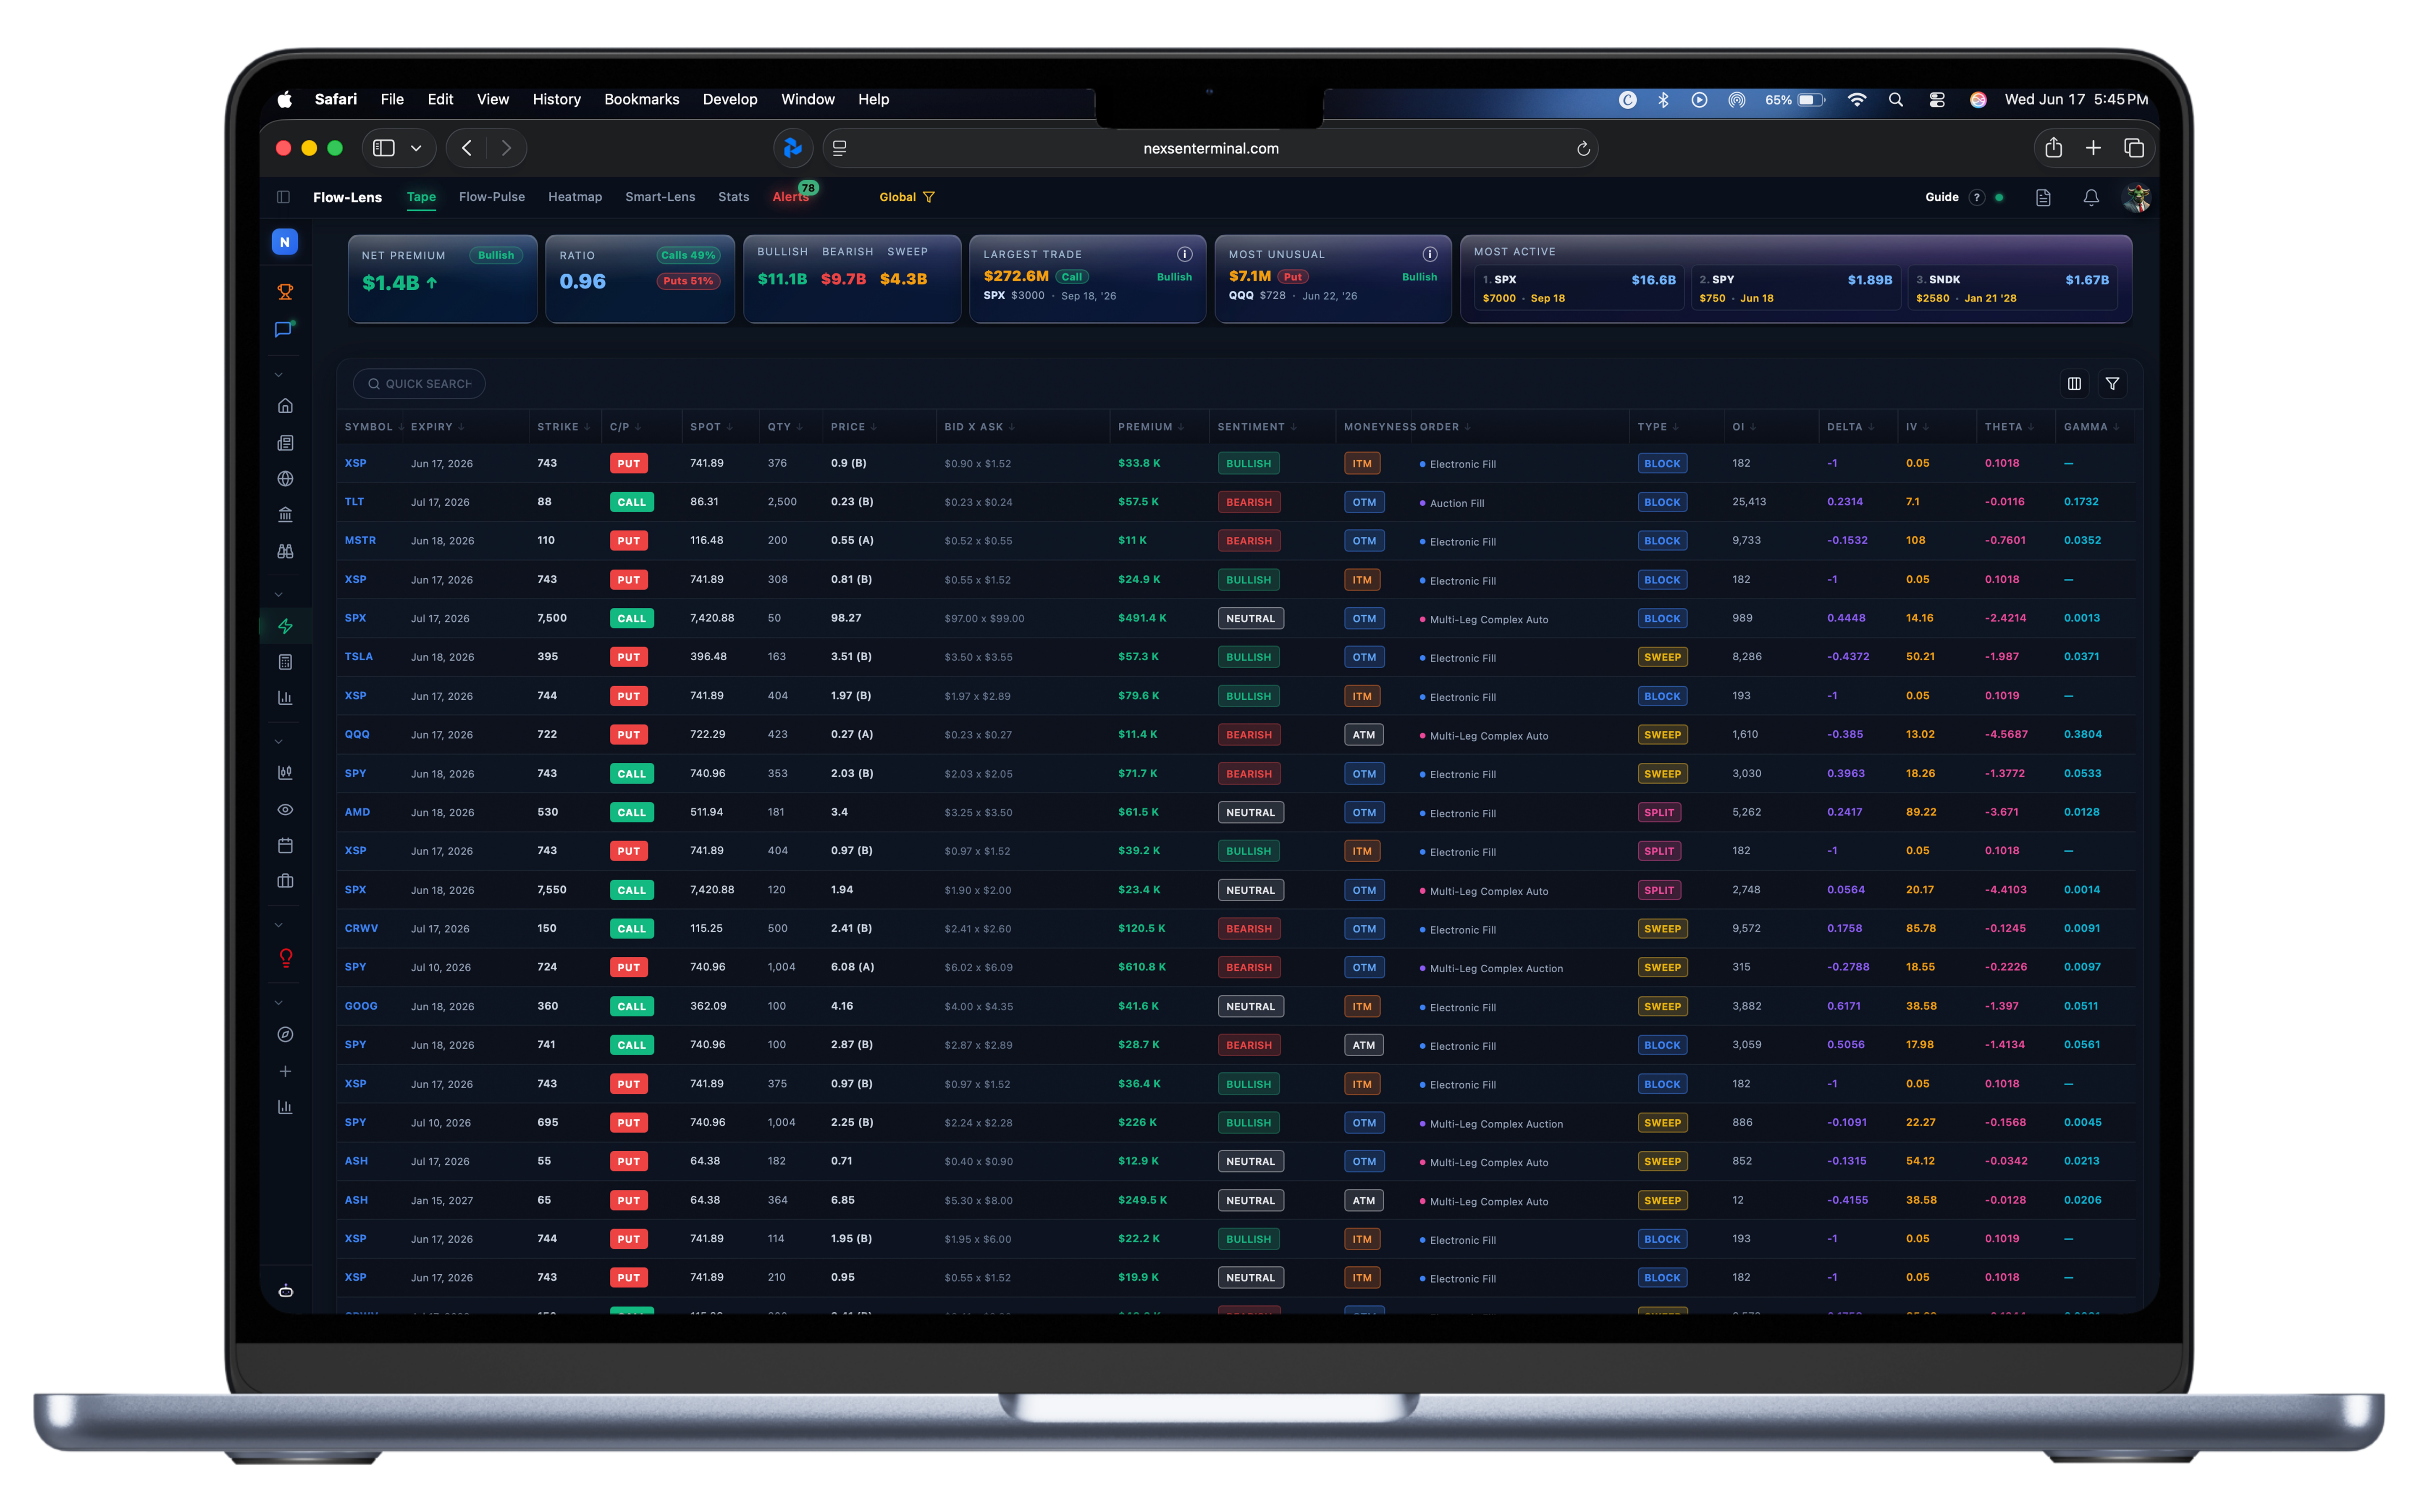Viewport: 2419px width, 1512px height.
Task: Open the Bookmarks menu in menu bar
Action: pyautogui.click(x=642, y=99)
